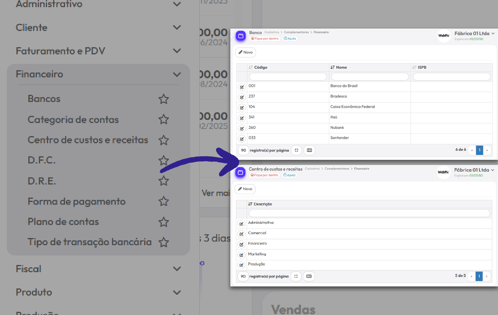
Task: Select Tipo de transação bancária menu item
Action: [89, 242]
